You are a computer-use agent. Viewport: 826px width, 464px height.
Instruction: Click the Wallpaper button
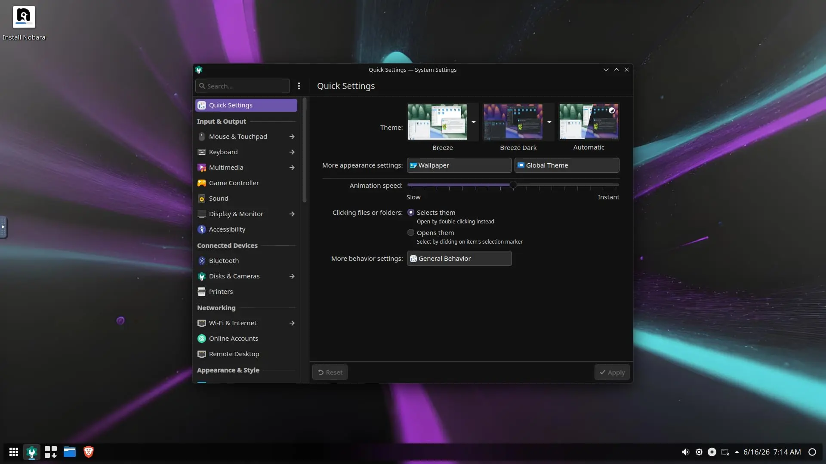(459, 165)
